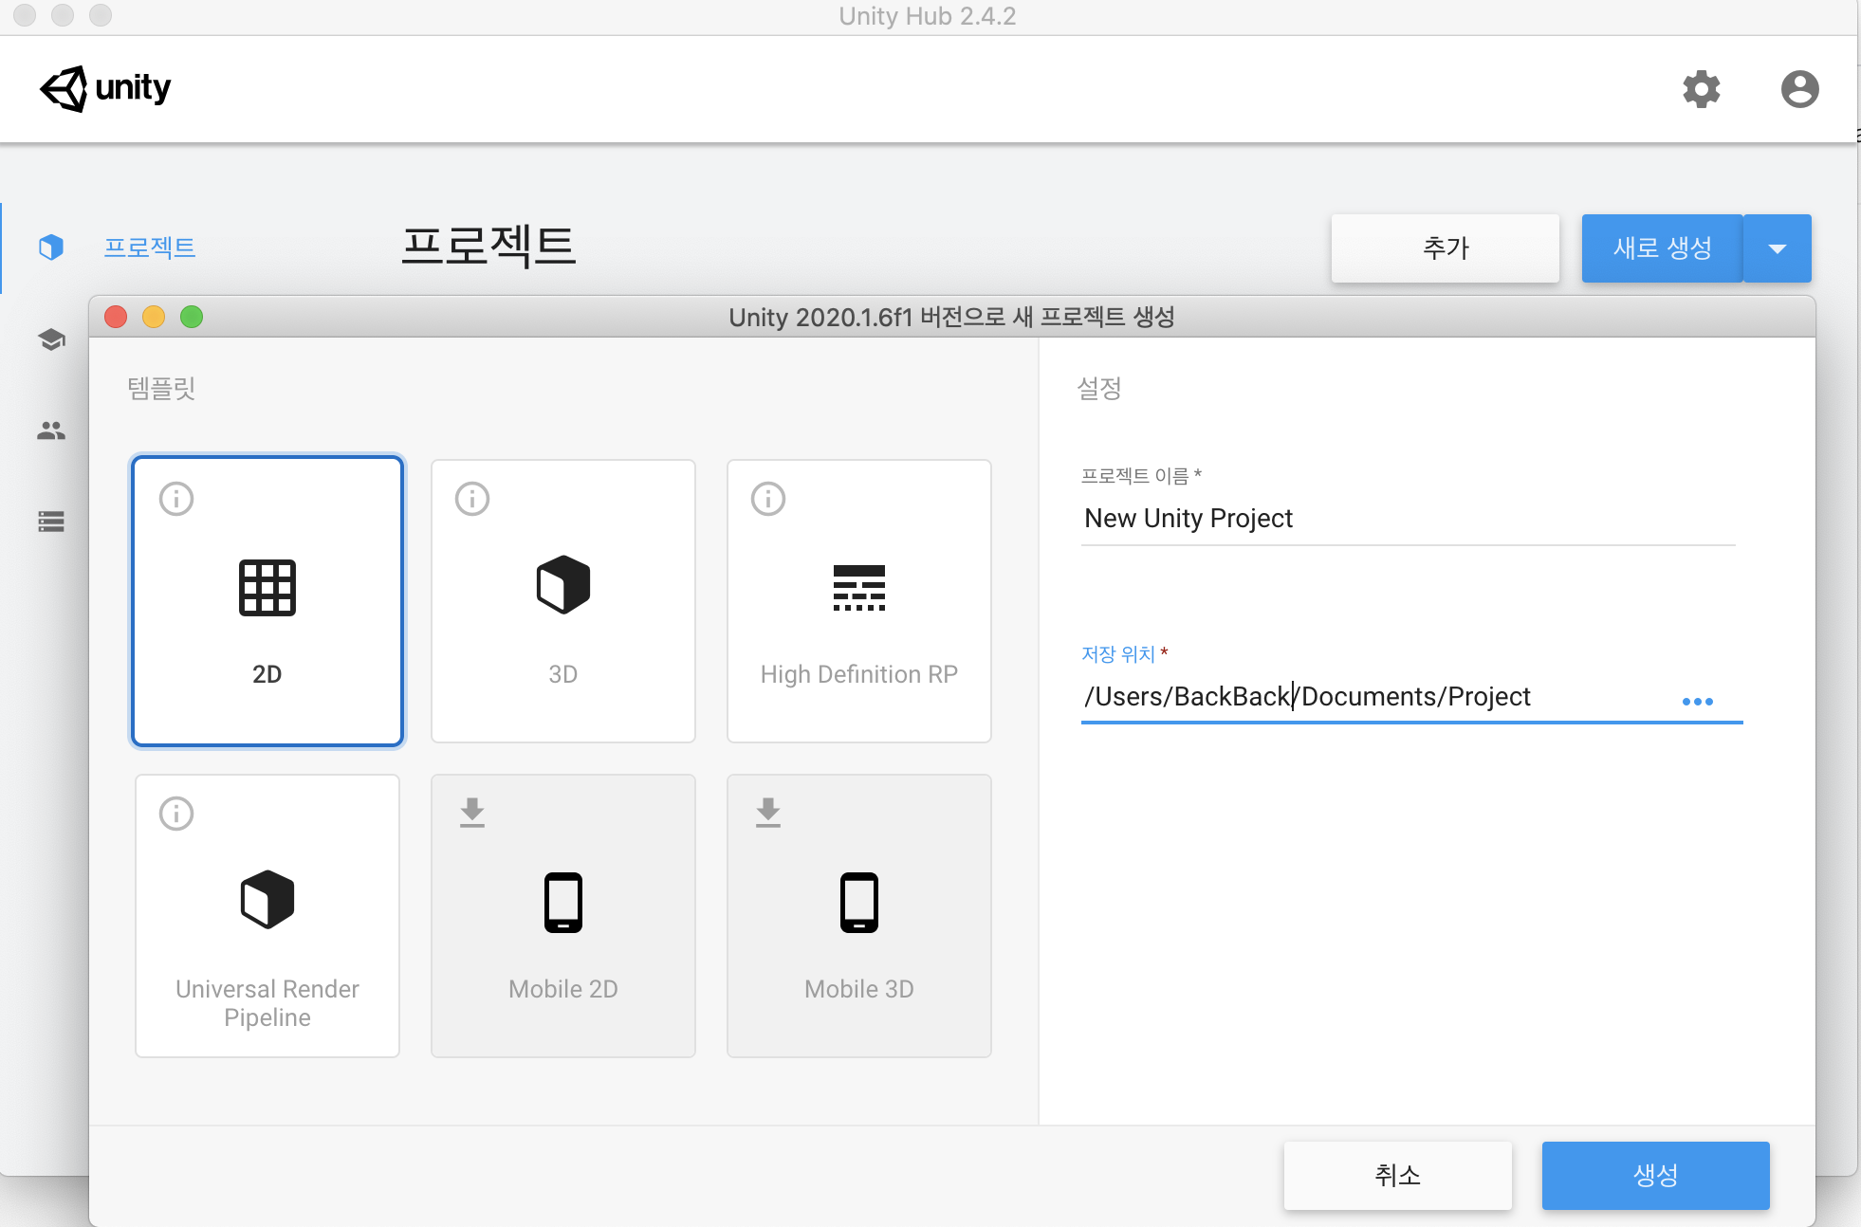Screen dimensions: 1861x1227
Task: Browse save location with three dots
Action: point(1697,702)
